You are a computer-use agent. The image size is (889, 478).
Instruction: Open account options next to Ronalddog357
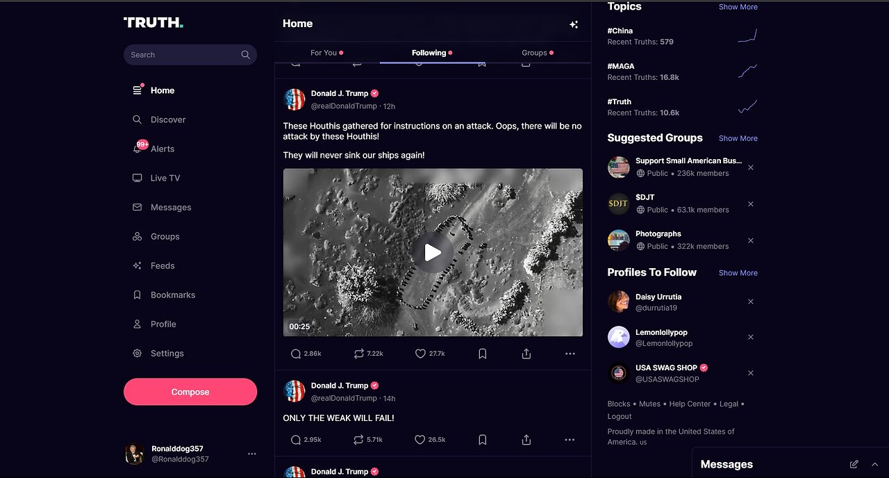pyautogui.click(x=251, y=454)
